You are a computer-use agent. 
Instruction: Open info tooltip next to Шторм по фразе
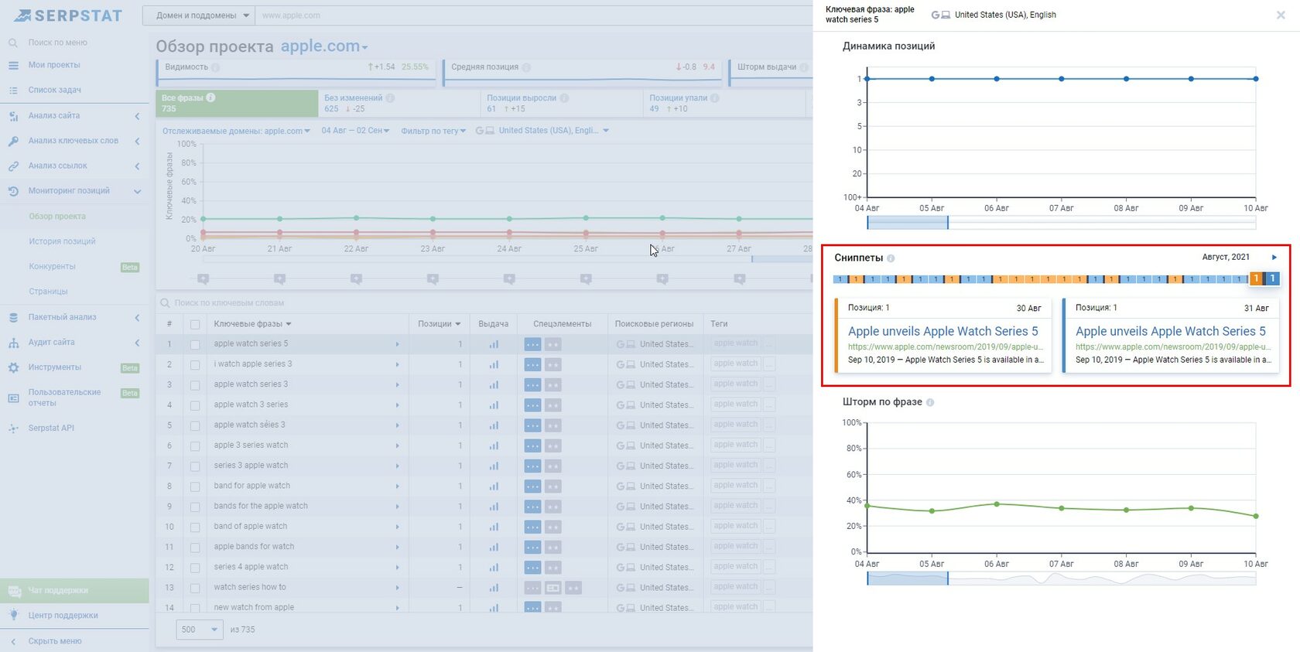[930, 402]
